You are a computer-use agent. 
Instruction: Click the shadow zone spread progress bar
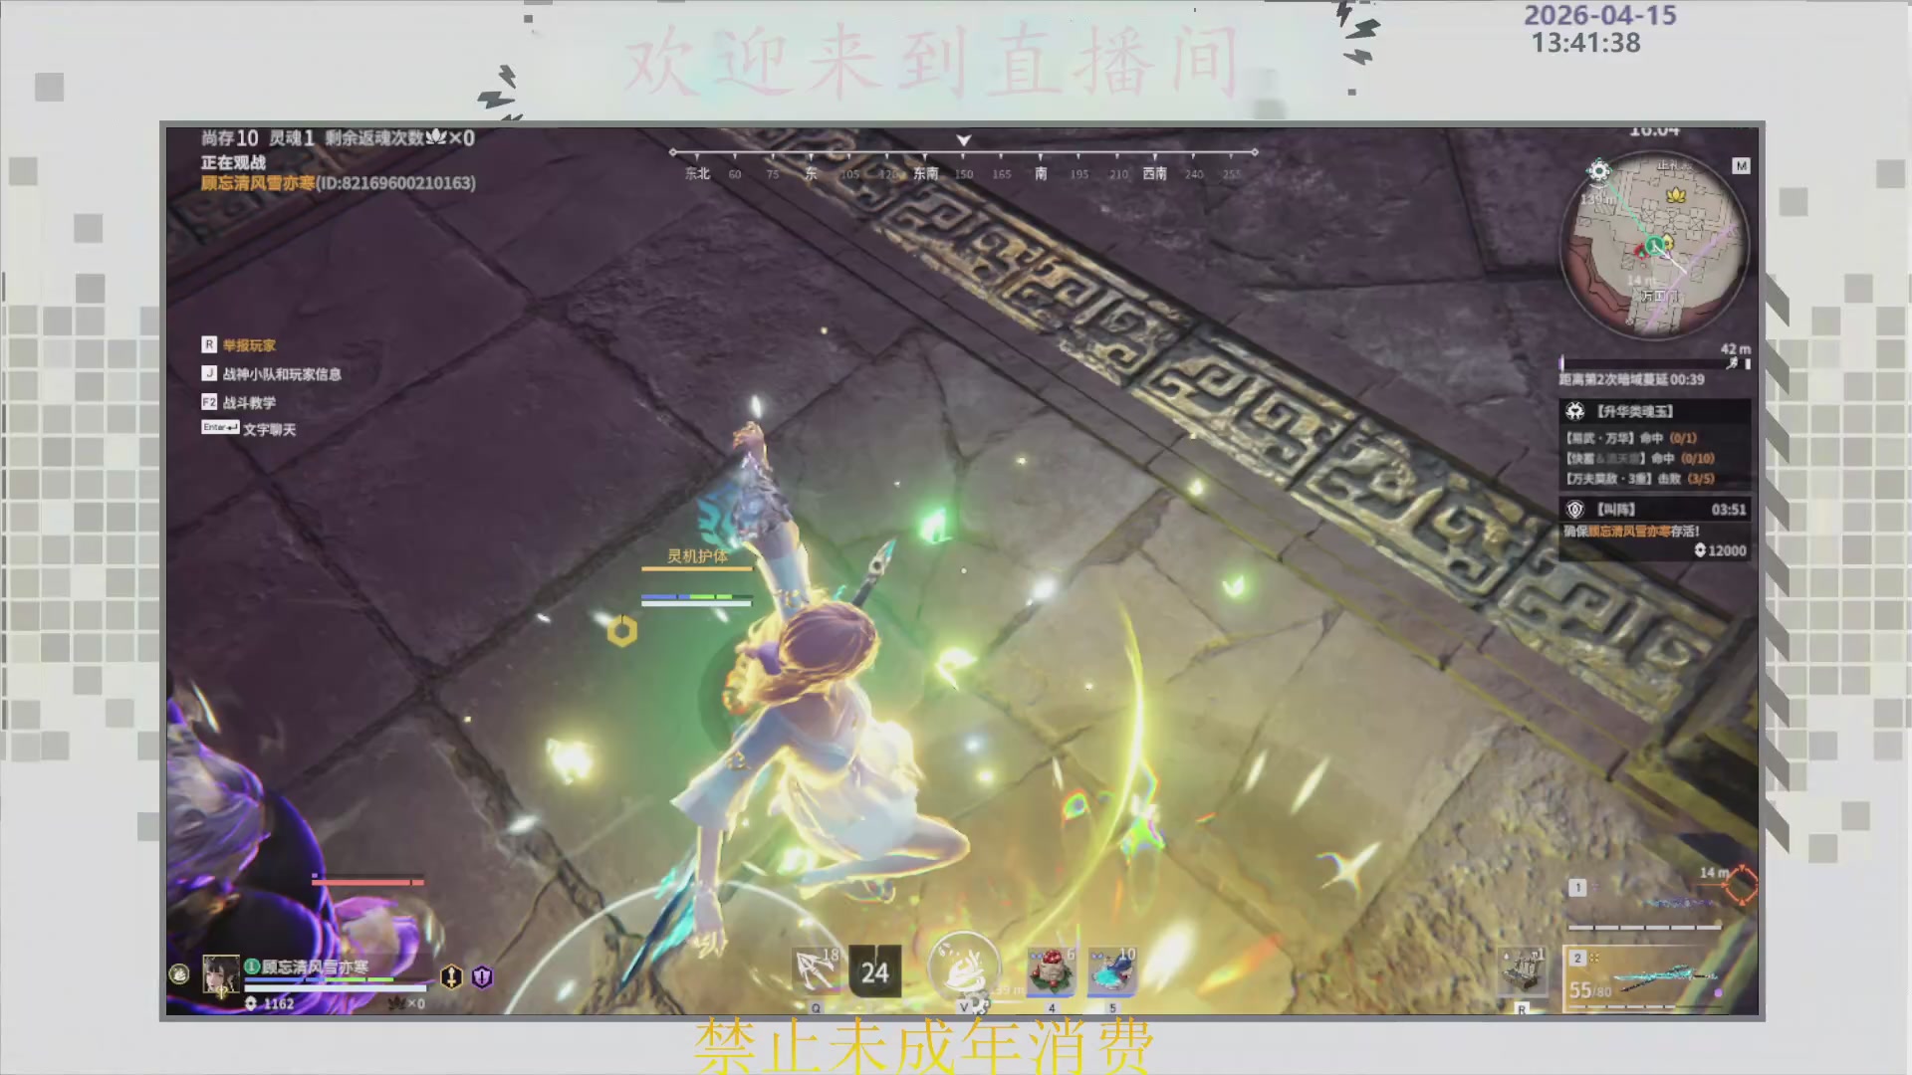(x=1648, y=364)
